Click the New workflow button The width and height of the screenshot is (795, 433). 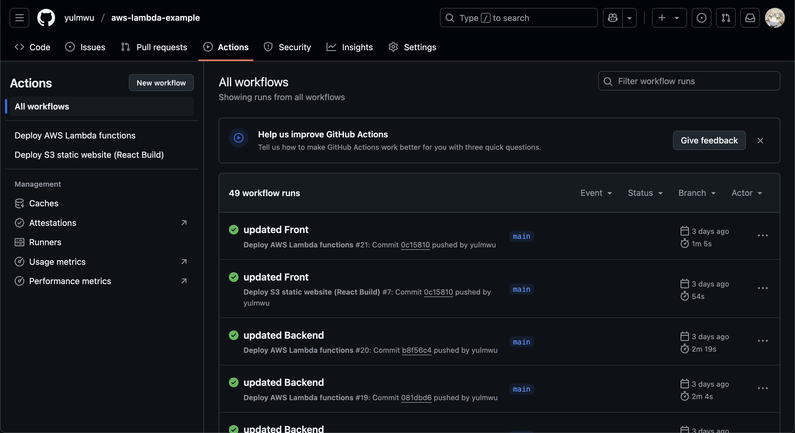161,83
